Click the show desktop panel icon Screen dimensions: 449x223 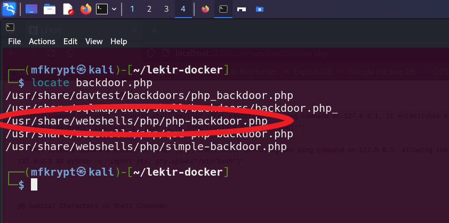(31, 9)
